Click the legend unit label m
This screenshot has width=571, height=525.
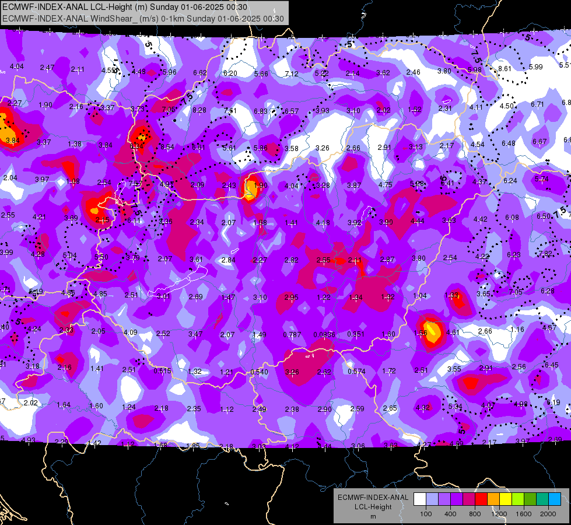pyautogui.click(x=373, y=516)
